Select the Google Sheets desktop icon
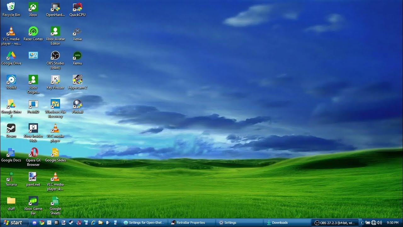The image size is (403, 227). tap(55, 206)
